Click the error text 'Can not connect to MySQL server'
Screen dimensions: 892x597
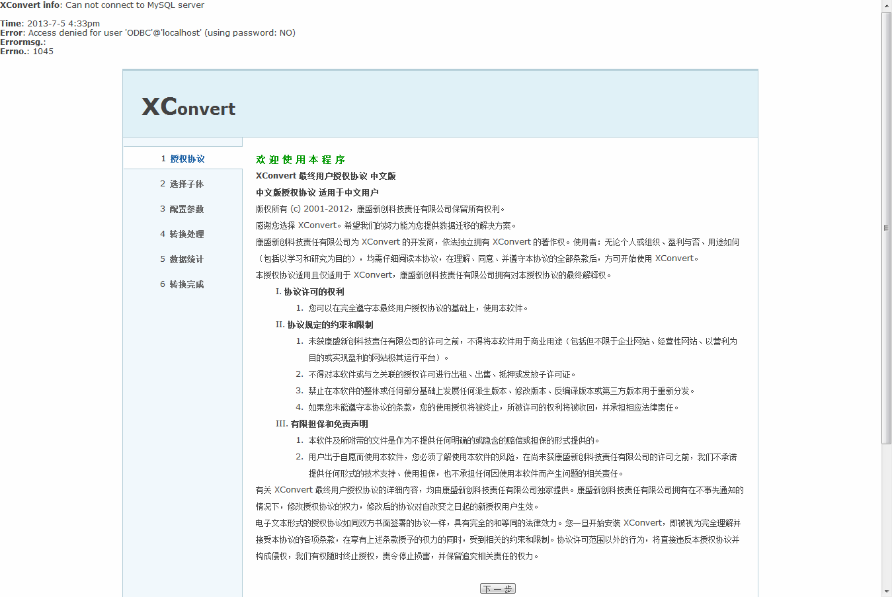pos(135,5)
